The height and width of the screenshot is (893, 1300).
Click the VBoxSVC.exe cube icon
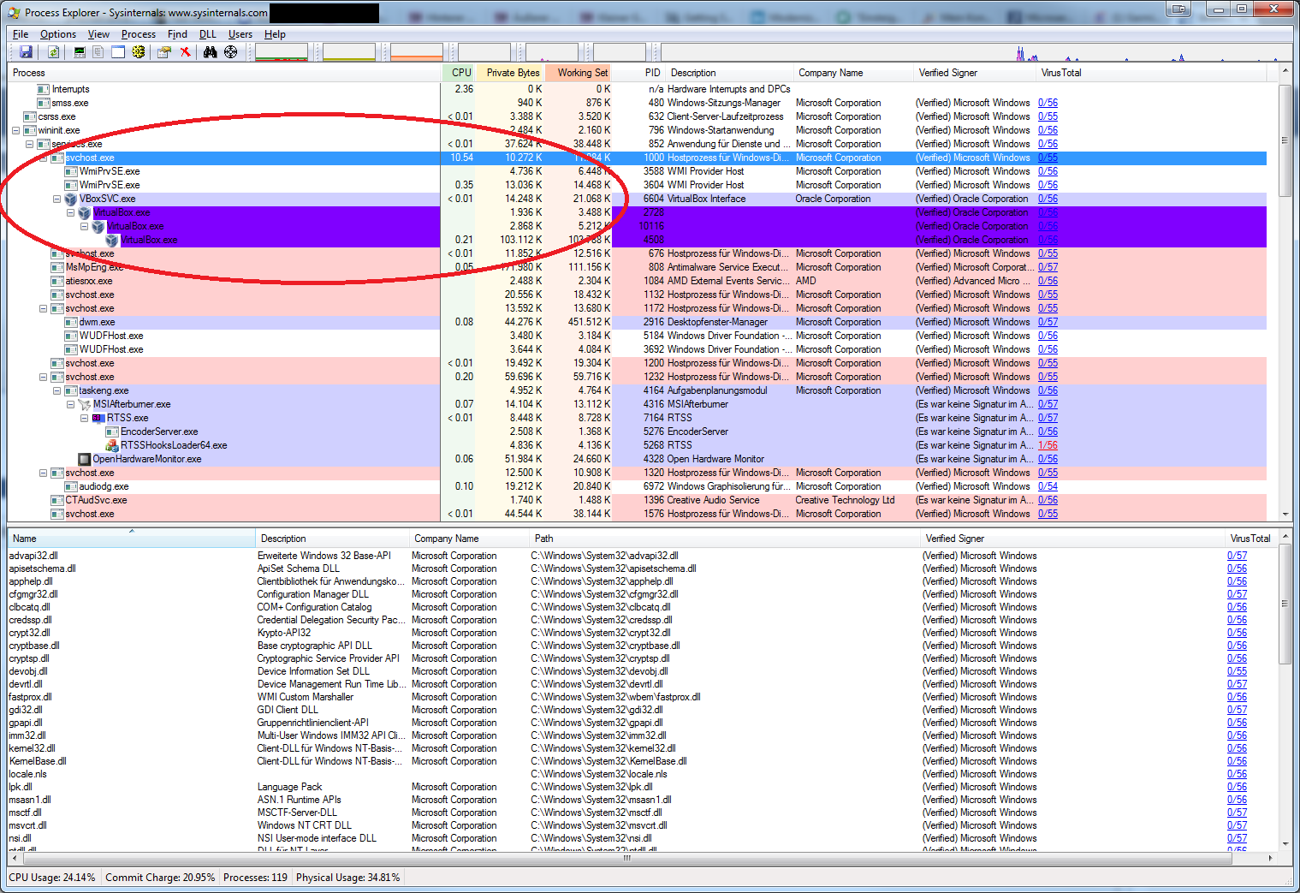[x=71, y=199]
